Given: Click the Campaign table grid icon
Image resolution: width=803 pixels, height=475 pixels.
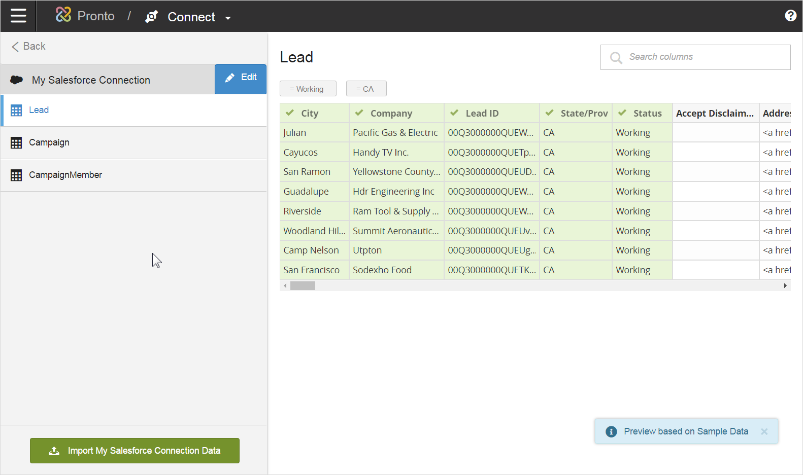Looking at the screenshot, I should pyautogui.click(x=16, y=143).
